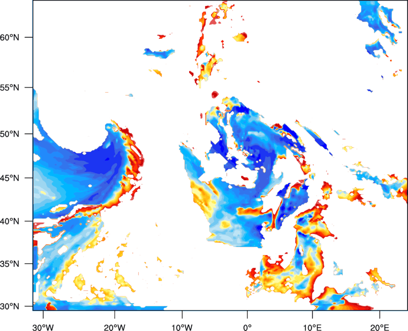Click the 10°W longitude label
This screenshot has height=331, width=408.
pyautogui.click(x=182, y=327)
